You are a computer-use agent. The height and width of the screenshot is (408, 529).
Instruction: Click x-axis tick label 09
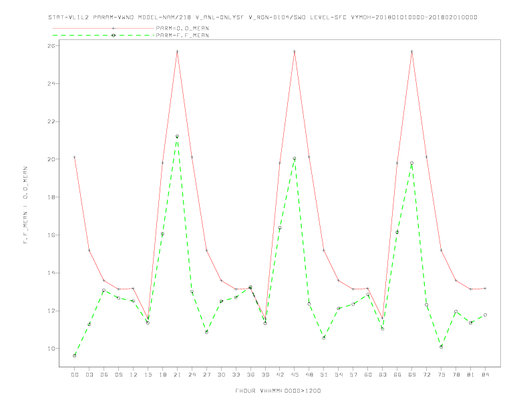(118, 375)
